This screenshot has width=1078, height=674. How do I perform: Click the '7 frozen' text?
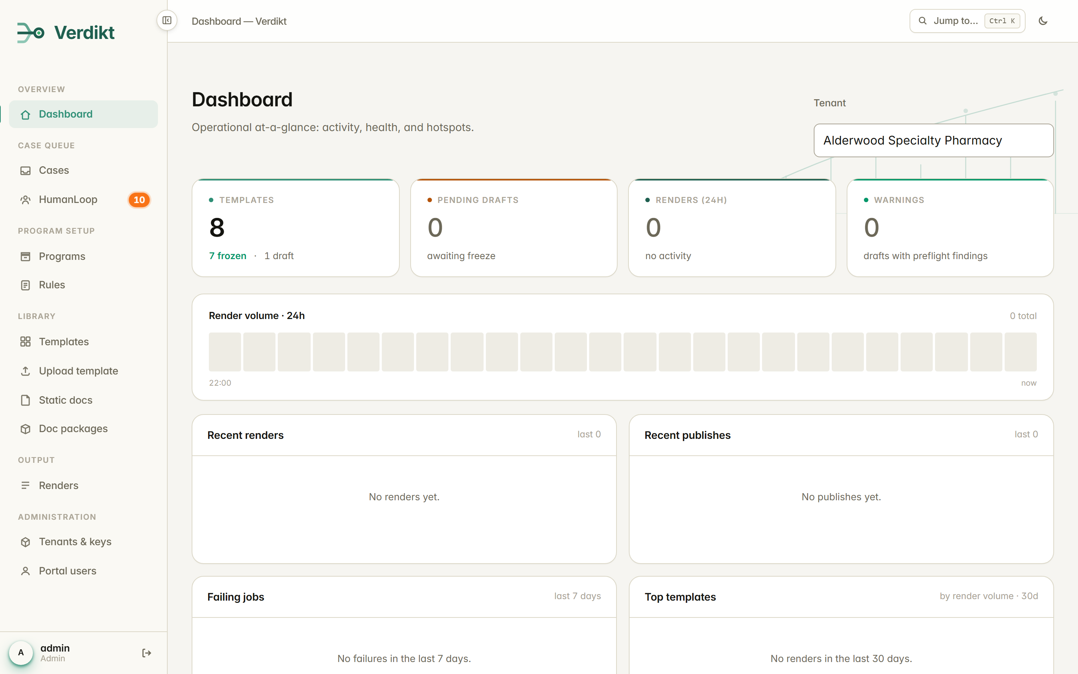click(228, 256)
